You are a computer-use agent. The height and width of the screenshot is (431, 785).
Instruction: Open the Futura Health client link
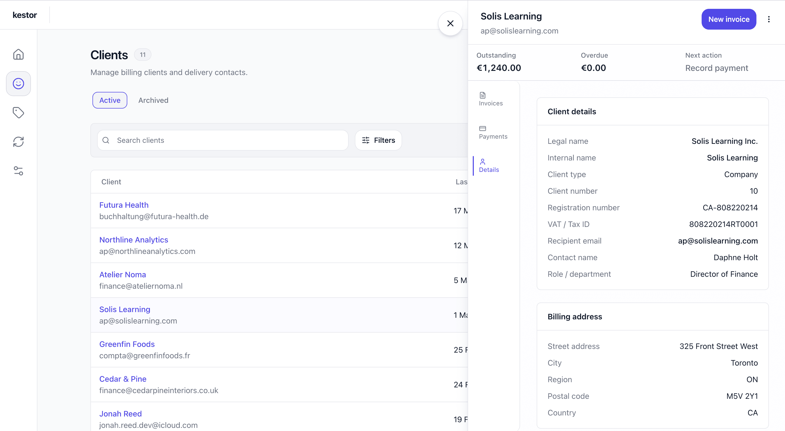(x=124, y=205)
